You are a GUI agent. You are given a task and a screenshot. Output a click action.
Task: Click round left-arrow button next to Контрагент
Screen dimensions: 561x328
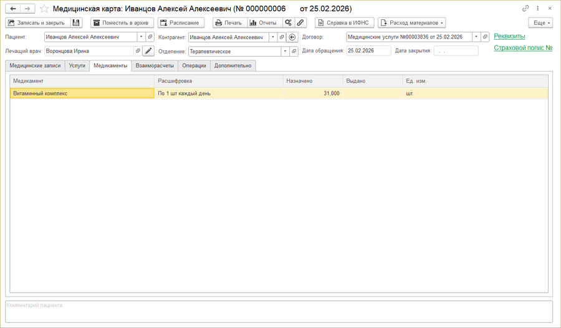(292, 37)
